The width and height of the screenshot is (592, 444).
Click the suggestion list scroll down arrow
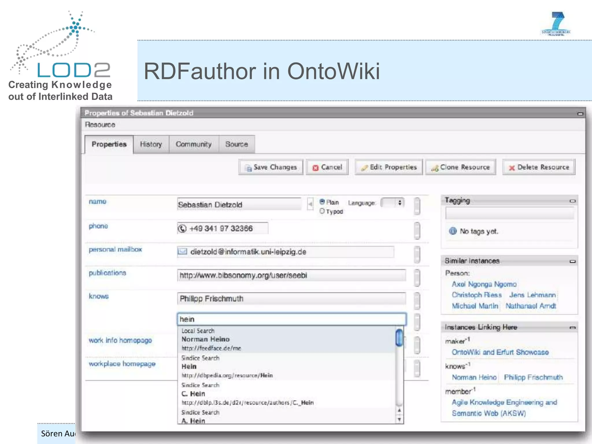399,419
